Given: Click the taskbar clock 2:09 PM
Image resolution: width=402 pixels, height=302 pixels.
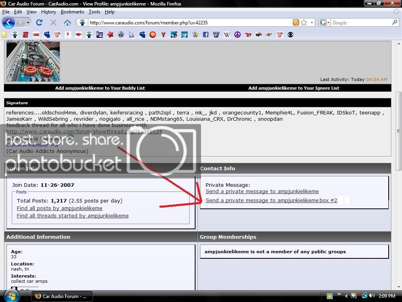Looking at the screenshot, I should coord(387,296).
